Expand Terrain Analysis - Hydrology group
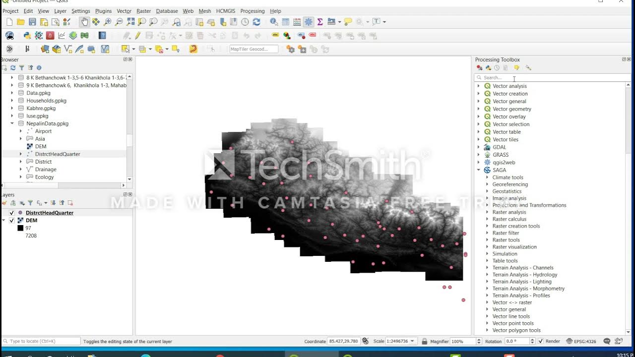The width and height of the screenshot is (635, 357). coord(487,275)
